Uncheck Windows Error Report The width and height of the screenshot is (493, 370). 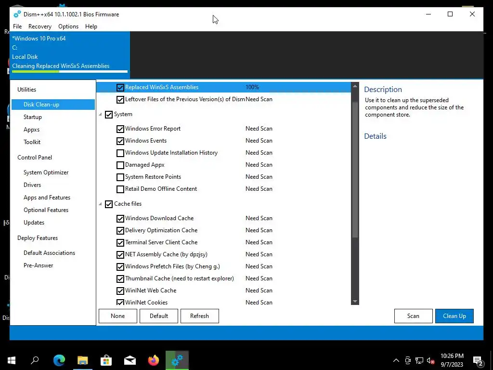pos(120,129)
